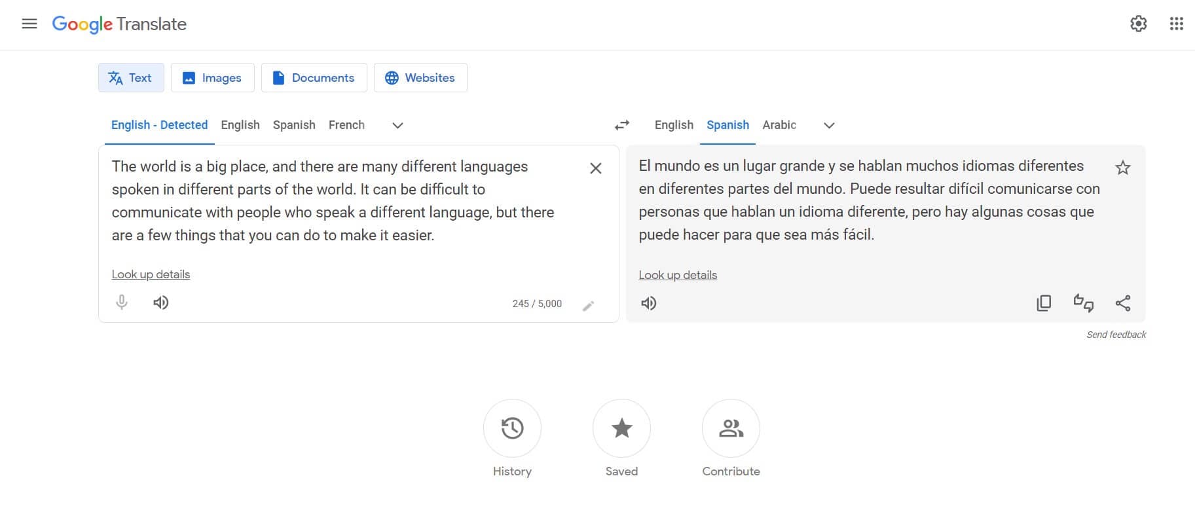Swap source and target languages
The height and width of the screenshot is (514, 1195).
622,125
